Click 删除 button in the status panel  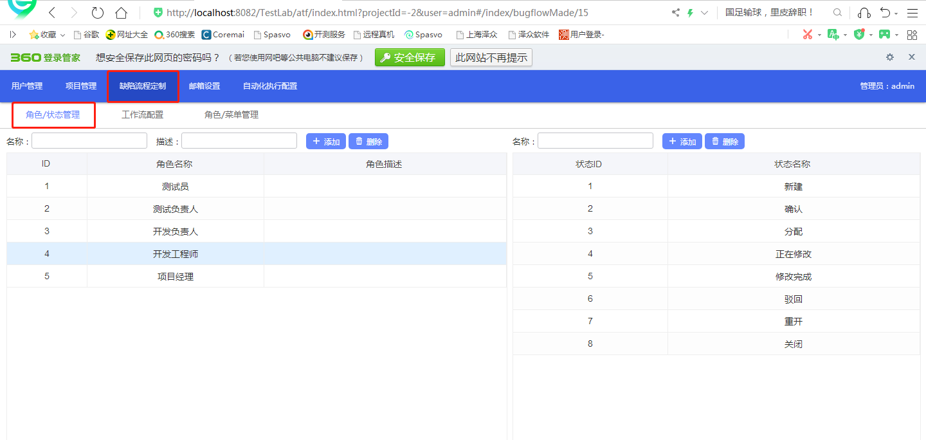[724, 142]
